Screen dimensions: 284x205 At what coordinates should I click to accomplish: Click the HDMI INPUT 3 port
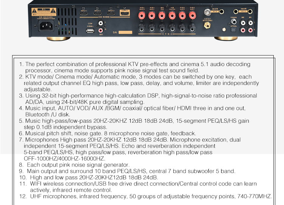[111, 13]
